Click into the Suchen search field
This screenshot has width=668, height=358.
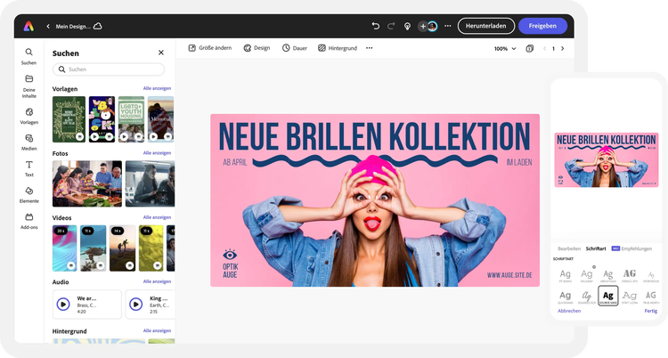[x=110, y=69]
